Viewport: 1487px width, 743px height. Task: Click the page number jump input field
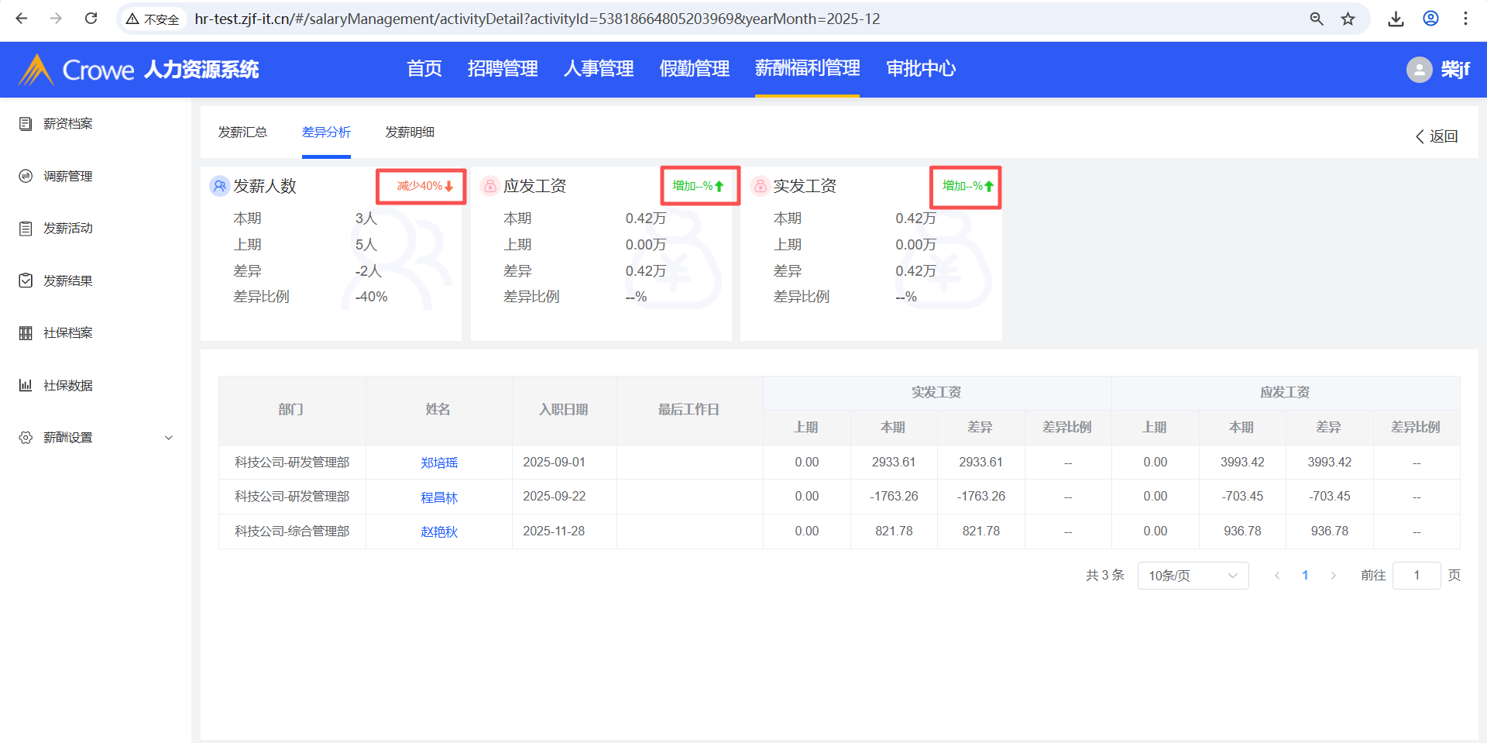1416,576
